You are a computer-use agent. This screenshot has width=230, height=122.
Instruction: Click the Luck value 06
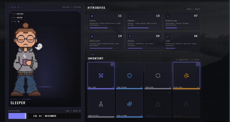coord(196,36)
